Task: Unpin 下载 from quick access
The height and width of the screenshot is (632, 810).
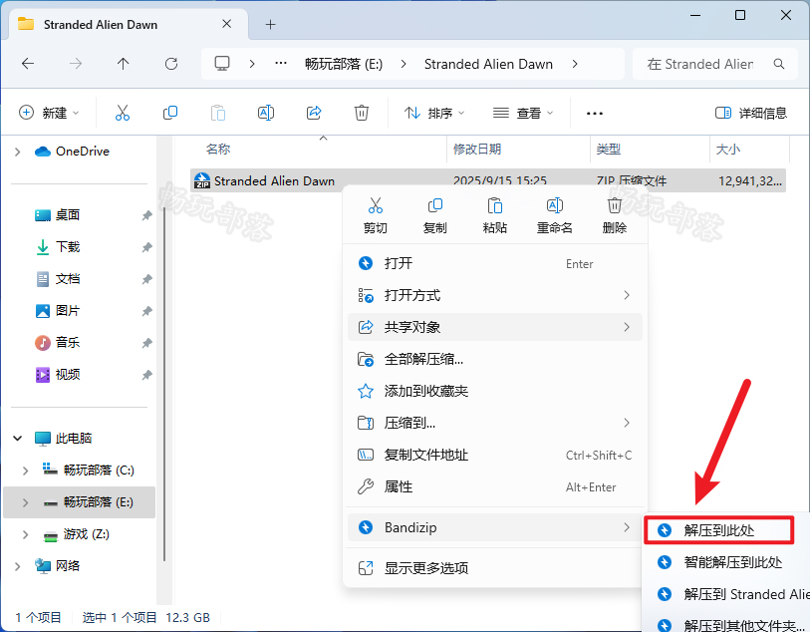Action: tap(147, 247)
